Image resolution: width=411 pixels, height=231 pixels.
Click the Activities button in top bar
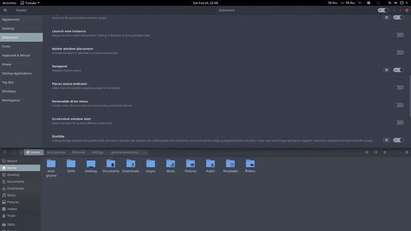9,3
